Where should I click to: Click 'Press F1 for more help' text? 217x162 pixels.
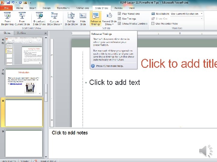pos(110,66)
